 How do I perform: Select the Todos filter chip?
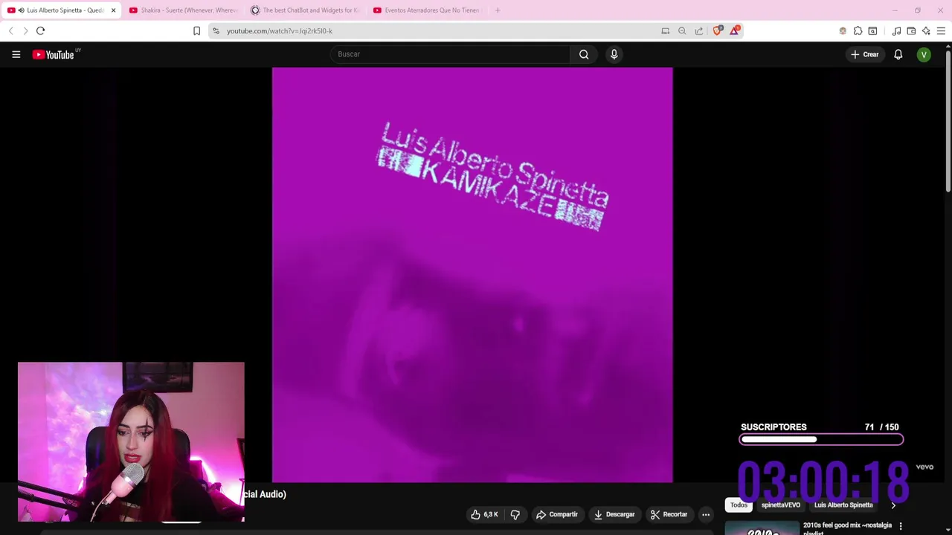coord(739,505)
